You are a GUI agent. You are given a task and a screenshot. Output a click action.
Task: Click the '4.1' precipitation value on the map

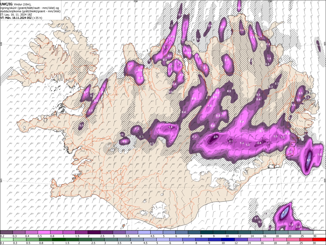308,160
